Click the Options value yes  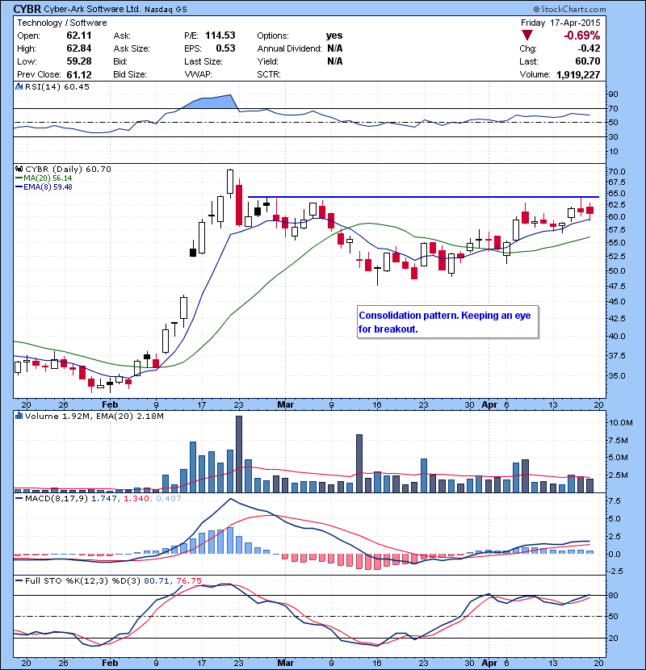click(334, 36)
